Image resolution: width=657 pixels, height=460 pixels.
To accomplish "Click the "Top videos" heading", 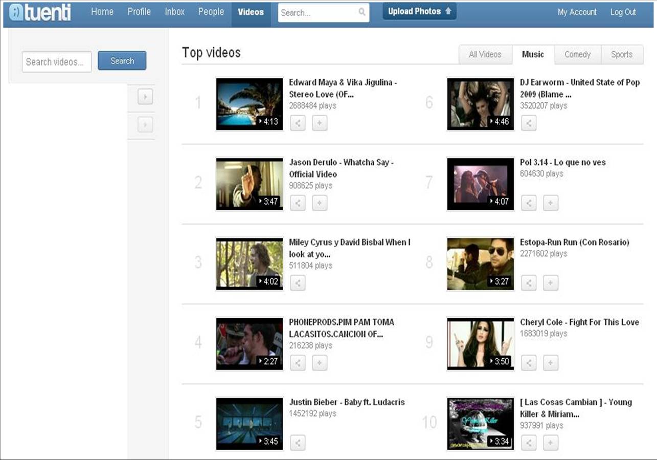I will [x=211, y=53].
